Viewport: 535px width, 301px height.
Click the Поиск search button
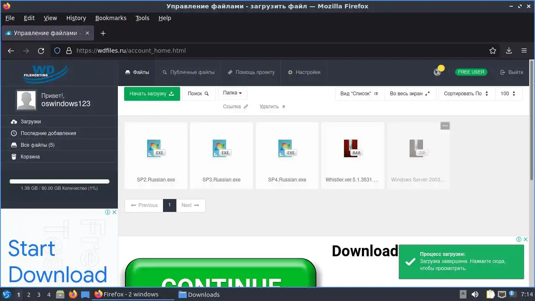(x=199, y=94)
